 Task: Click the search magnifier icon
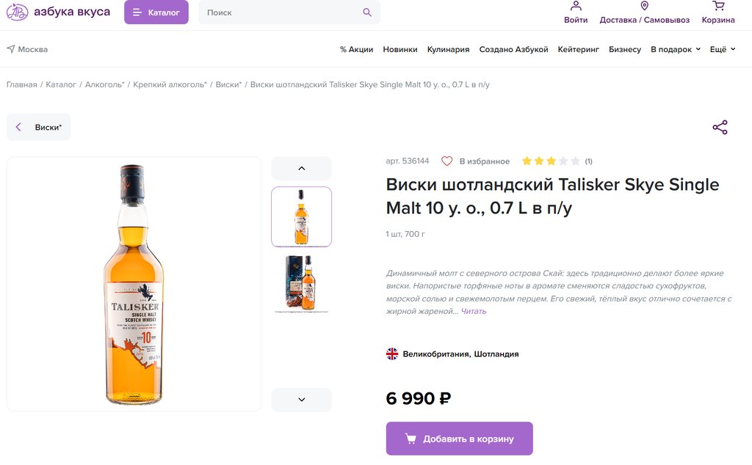coord(367,12)
